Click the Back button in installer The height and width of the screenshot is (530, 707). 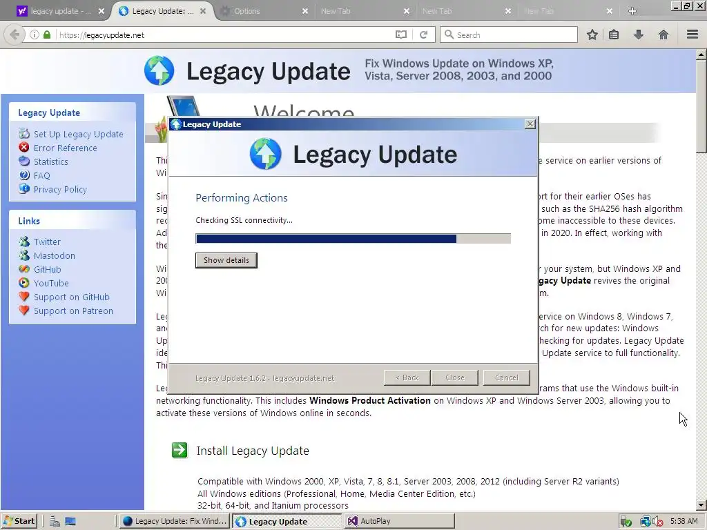tap(407, 377)
